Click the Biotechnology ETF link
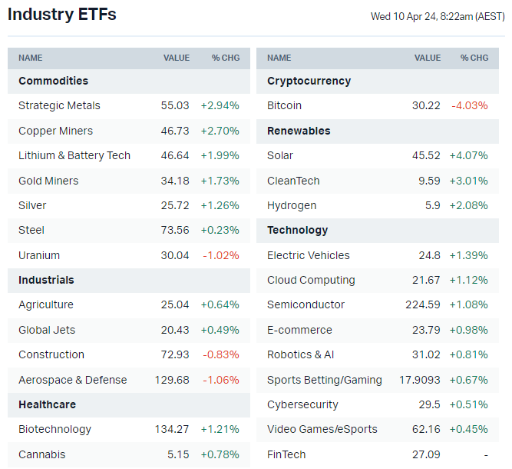Image resolution: width=512 pixels, height=469 pixels. [55, 429]
